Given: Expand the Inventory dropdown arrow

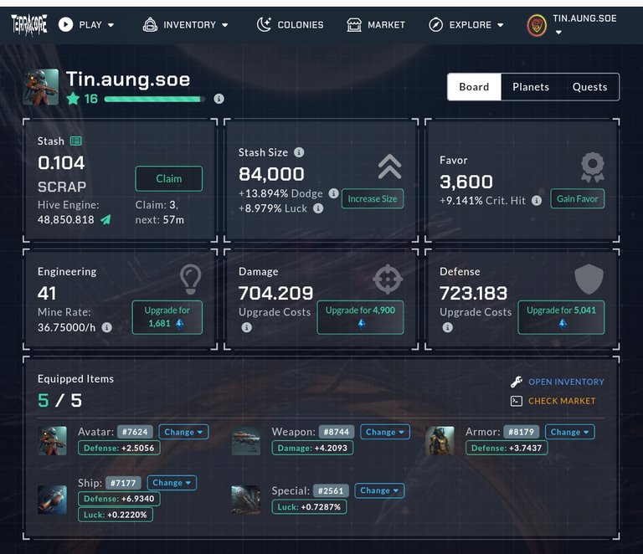Looking at the screenshot, I should tap(224, 25).
